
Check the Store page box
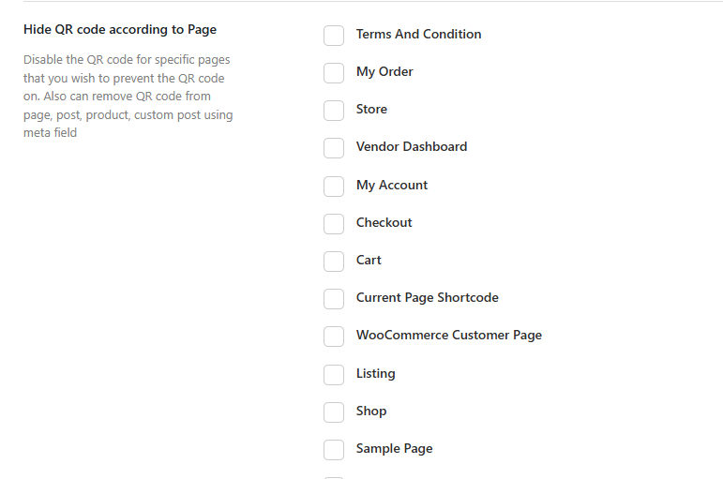(334, 111)
